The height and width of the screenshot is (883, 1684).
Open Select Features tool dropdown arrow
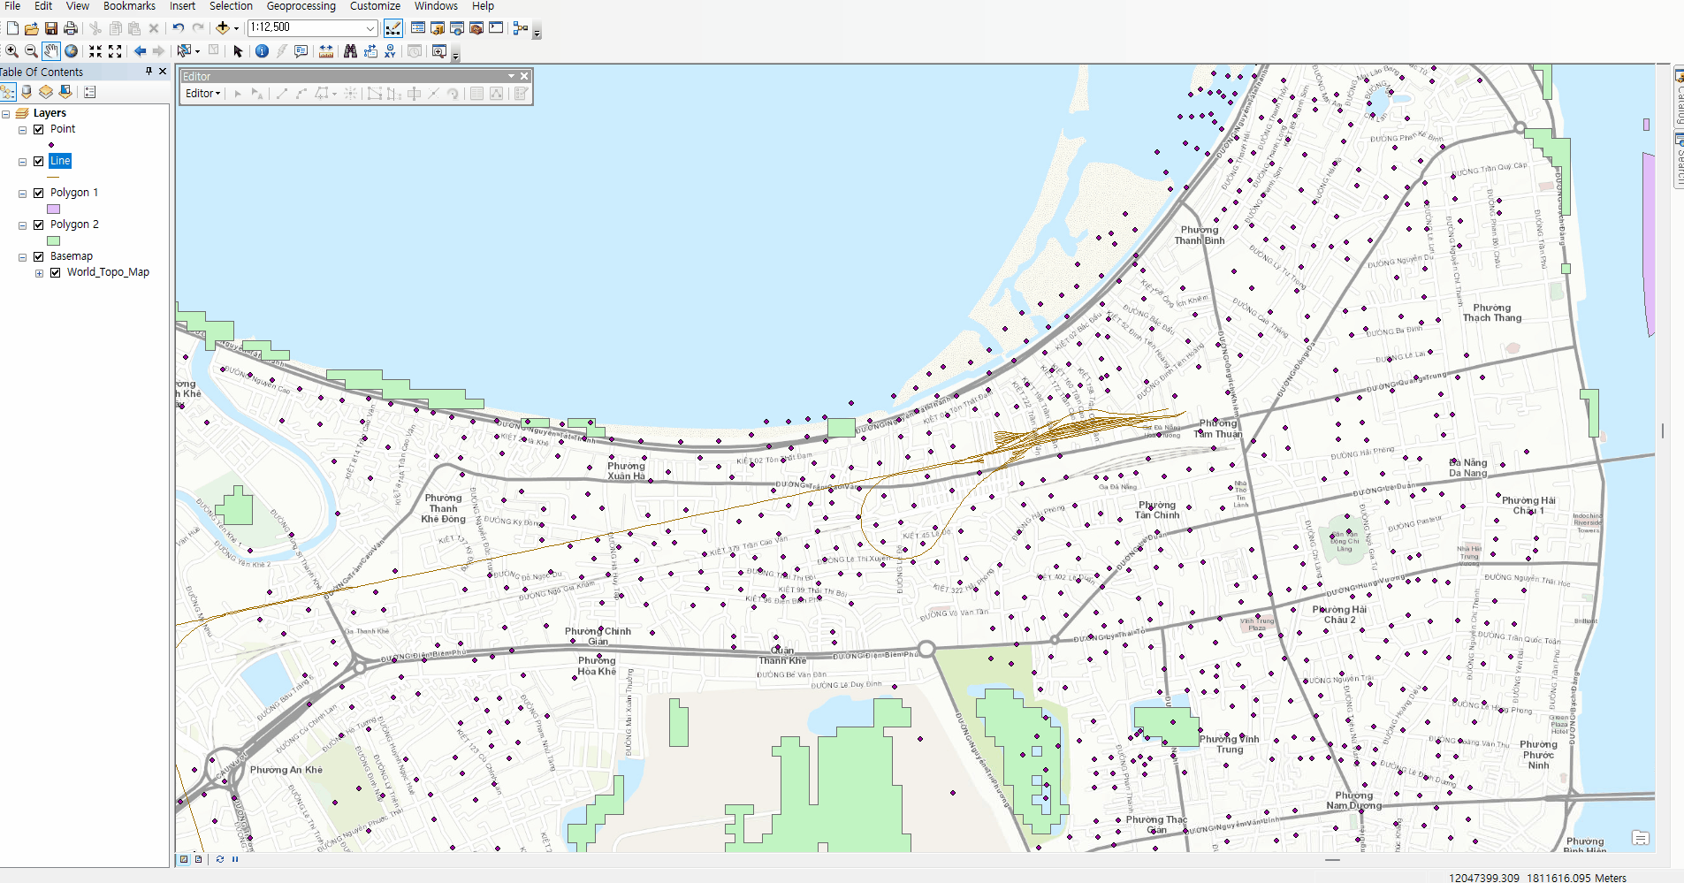click(197, 51)
